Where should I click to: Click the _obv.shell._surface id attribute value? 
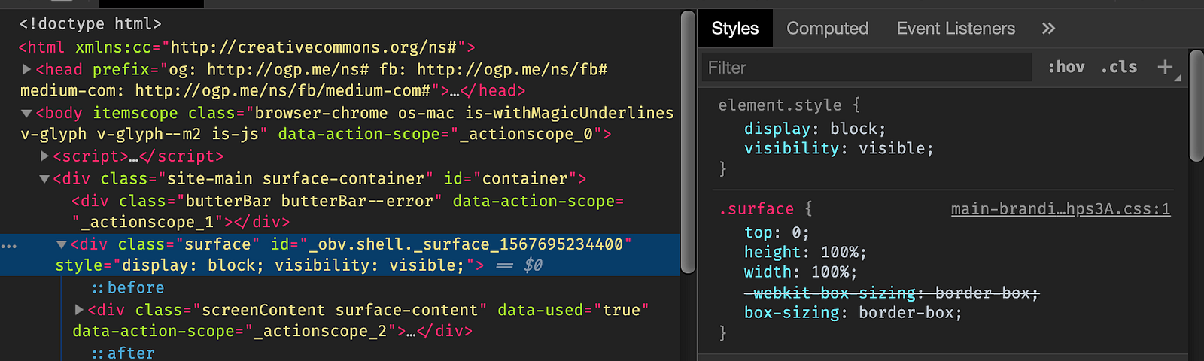[466, 244]
